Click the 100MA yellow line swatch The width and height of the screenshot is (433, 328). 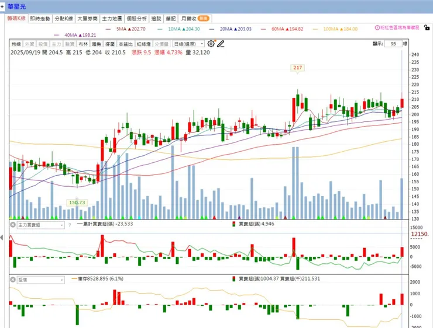(x=315, y=29)
